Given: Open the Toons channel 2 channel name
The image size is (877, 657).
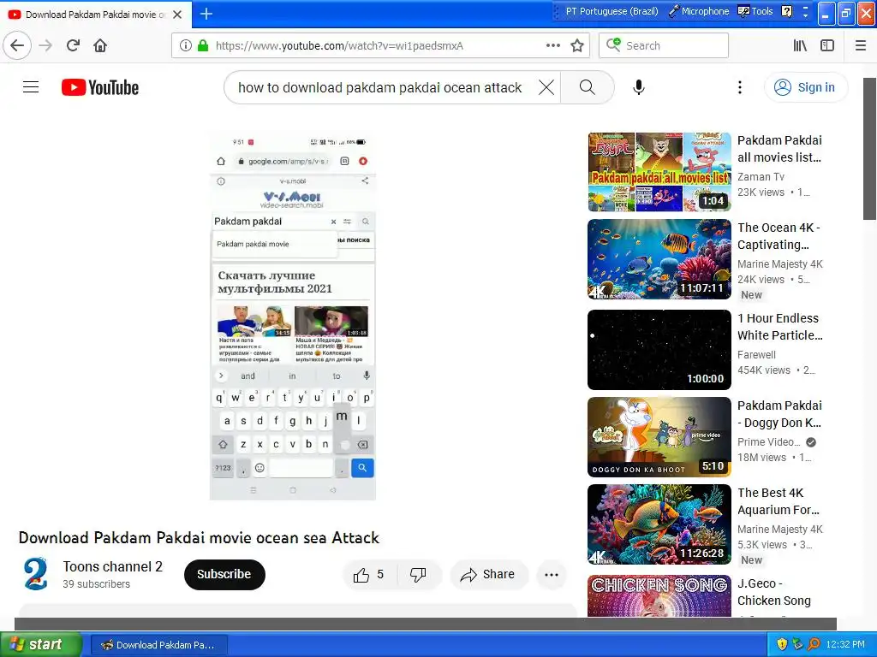Looking at the screenshot, I should (x=112, y=566).
